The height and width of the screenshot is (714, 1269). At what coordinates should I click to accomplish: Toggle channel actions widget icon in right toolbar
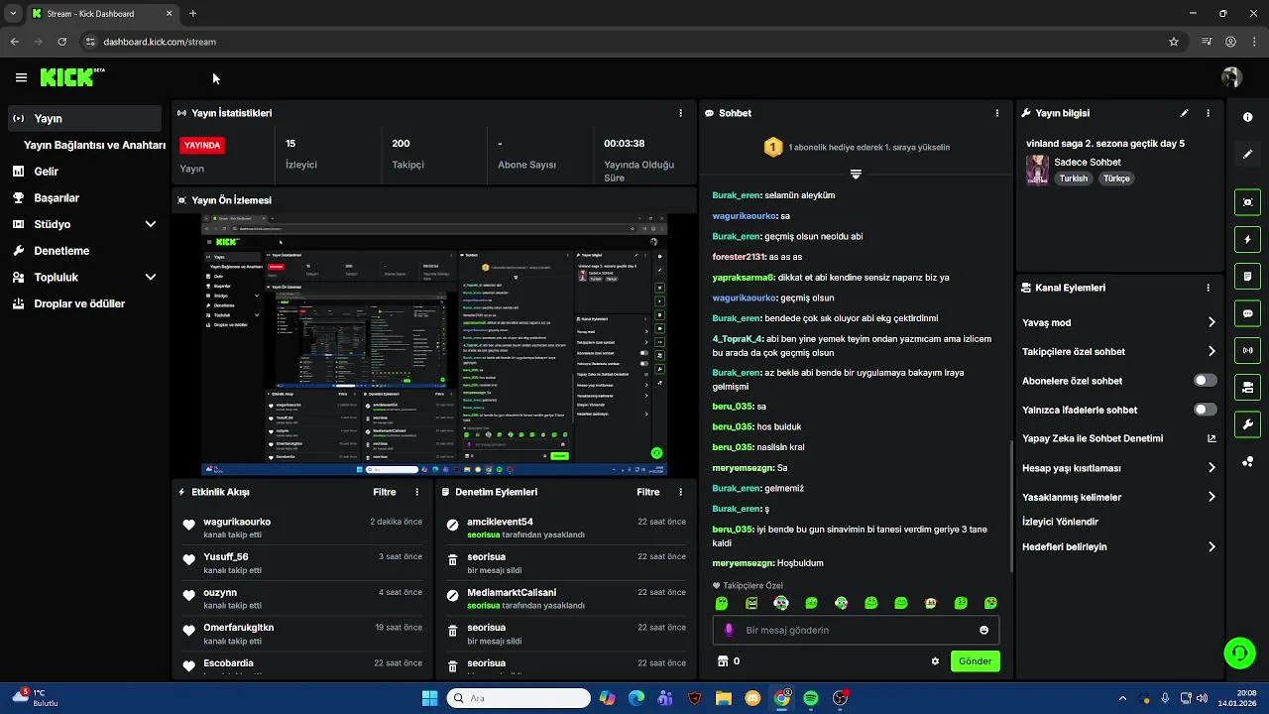click(x=1247, y=387)
